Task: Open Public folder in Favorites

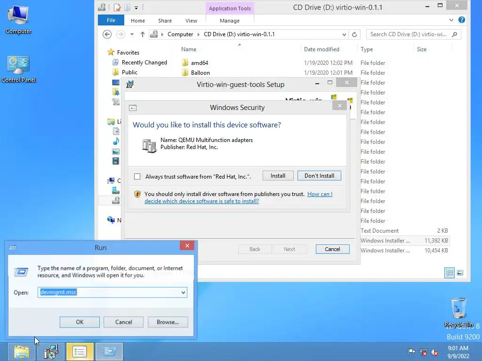Action: point(129,72)
